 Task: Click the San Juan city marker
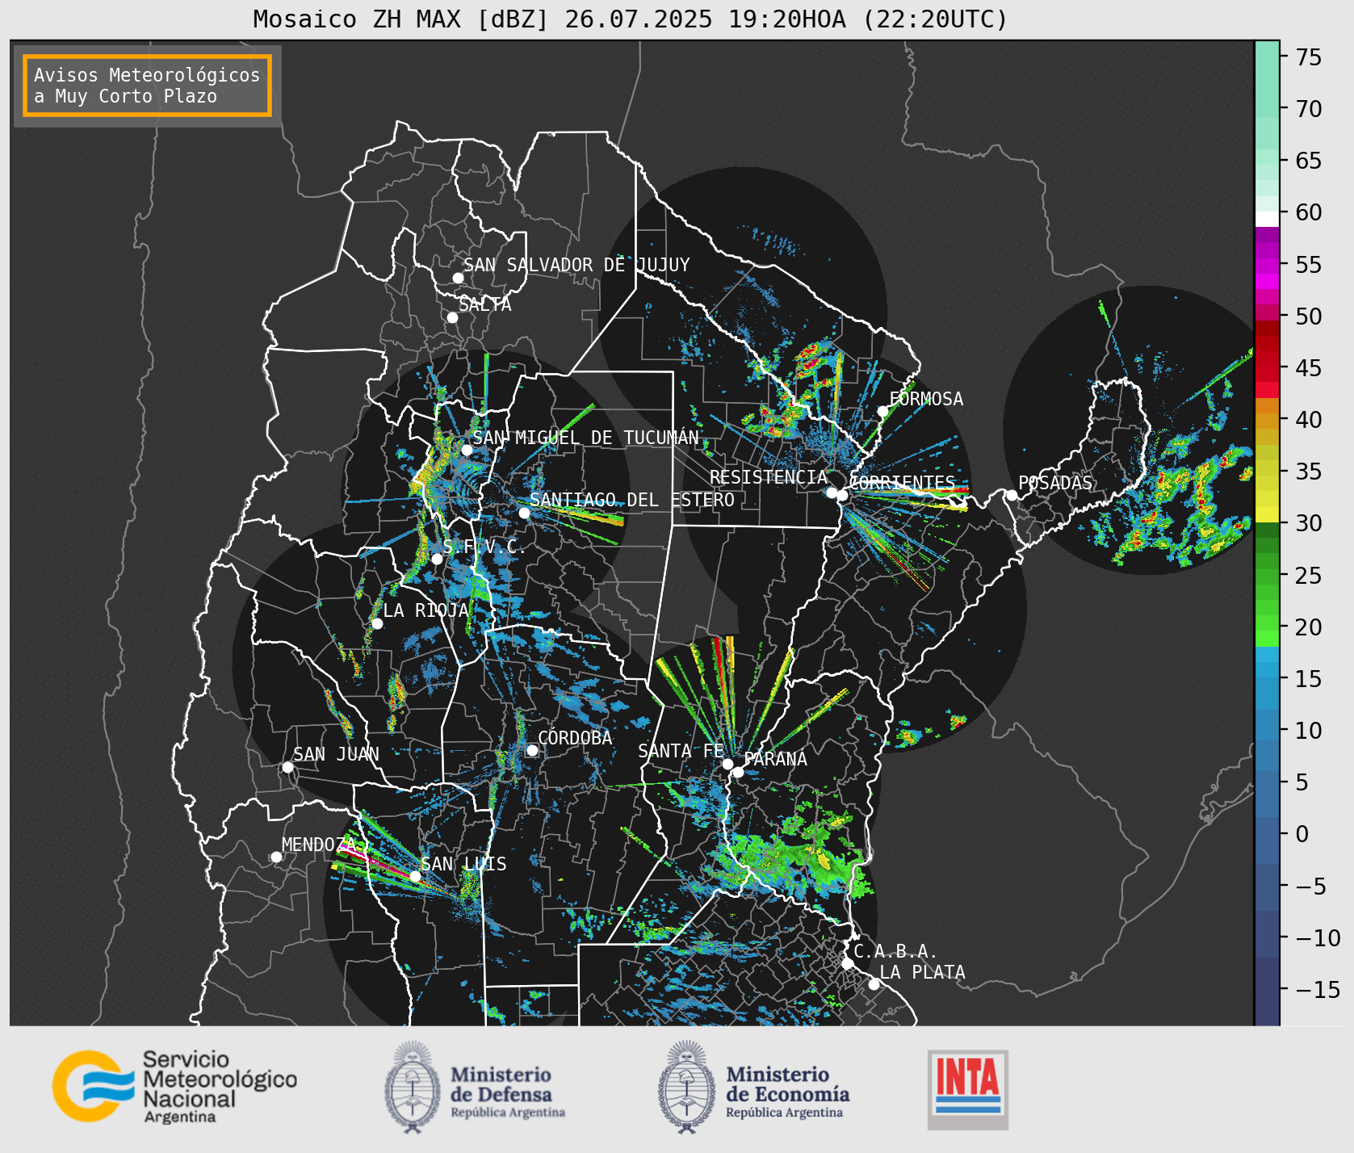coord(287,767)
